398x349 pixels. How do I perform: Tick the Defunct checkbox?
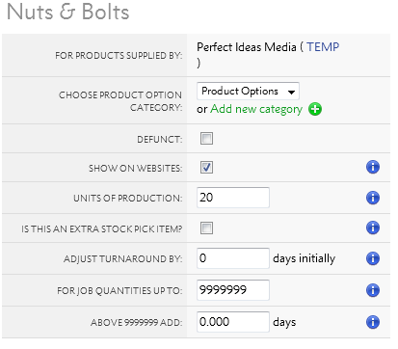click(x=206, y=139)
